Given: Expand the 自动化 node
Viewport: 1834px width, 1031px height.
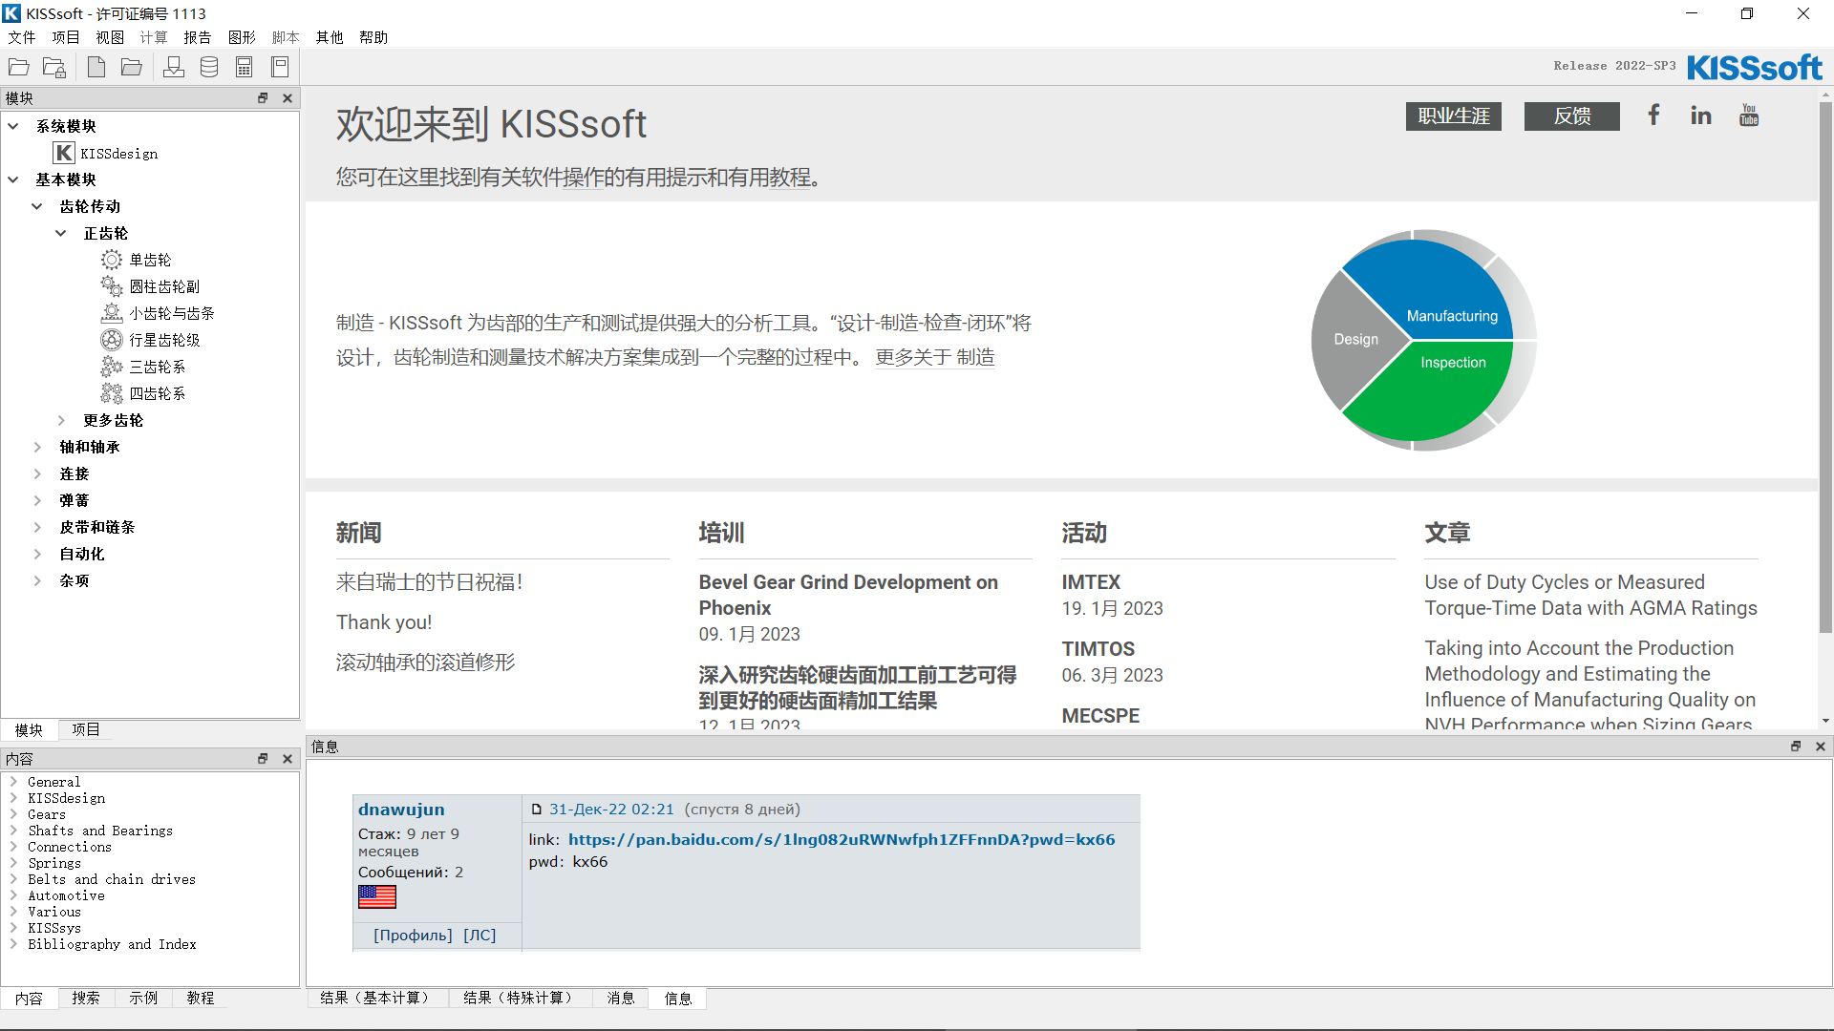Looking at the screenshot, I should [37, 554].
